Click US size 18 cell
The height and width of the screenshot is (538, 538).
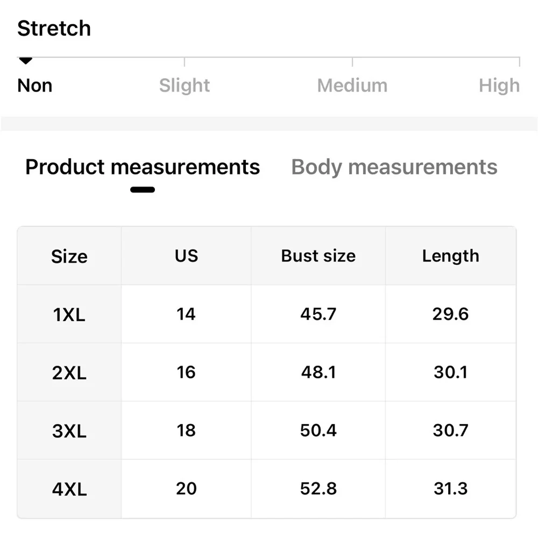(x=186, y=430)
